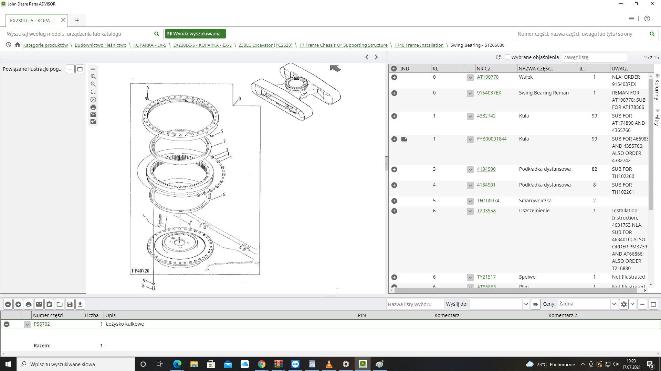Email the illustration from the side toolbar
661x371 pixels.
tap(93, 115)
